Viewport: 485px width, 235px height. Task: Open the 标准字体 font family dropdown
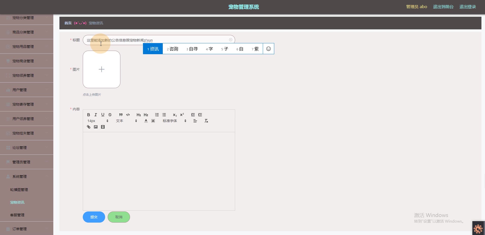click(x=174, y=121)
